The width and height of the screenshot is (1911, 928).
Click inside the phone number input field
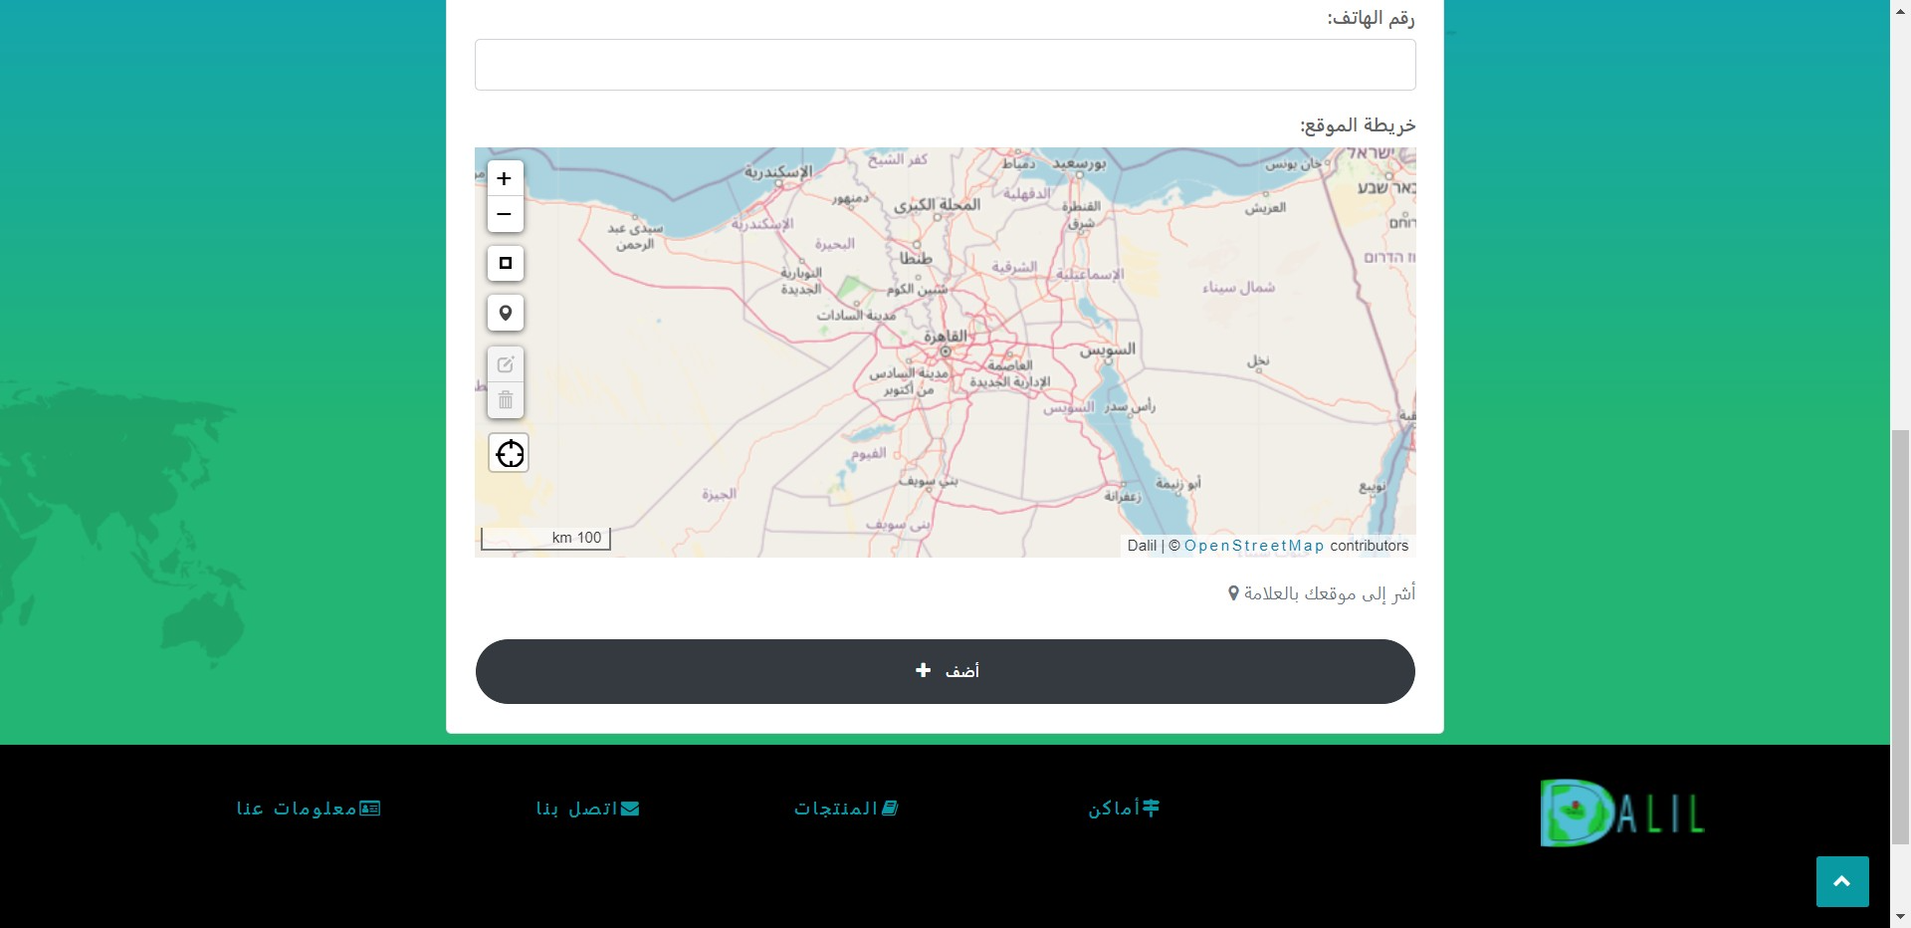(x=945, y=64)
